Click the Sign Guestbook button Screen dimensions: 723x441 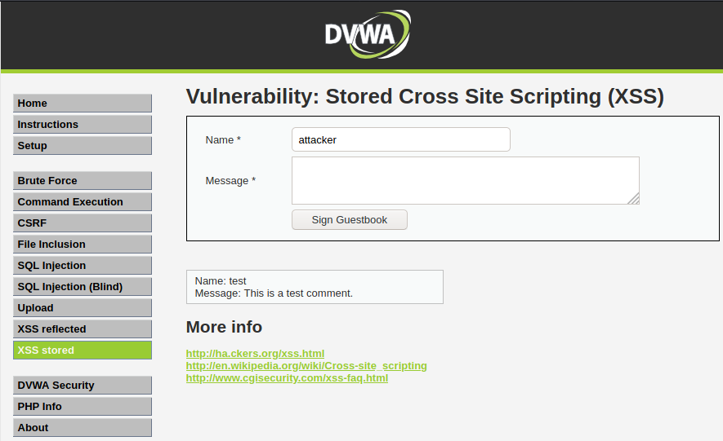[x=350, y=220]
